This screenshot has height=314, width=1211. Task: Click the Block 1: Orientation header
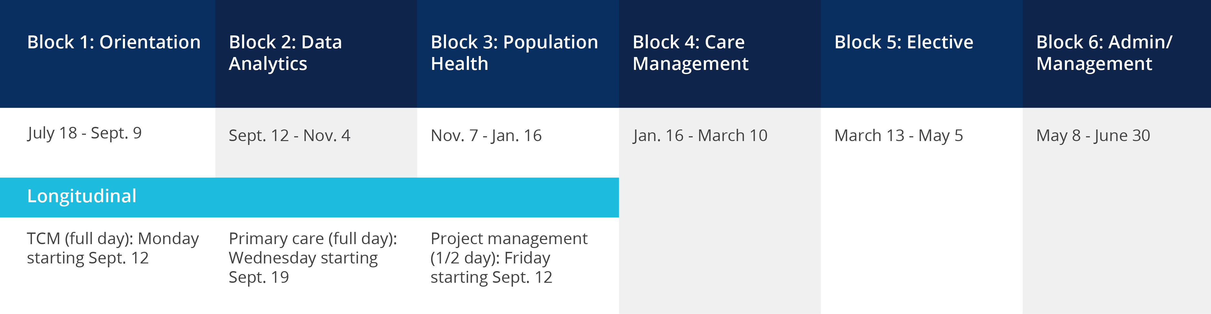coord(114,43)
